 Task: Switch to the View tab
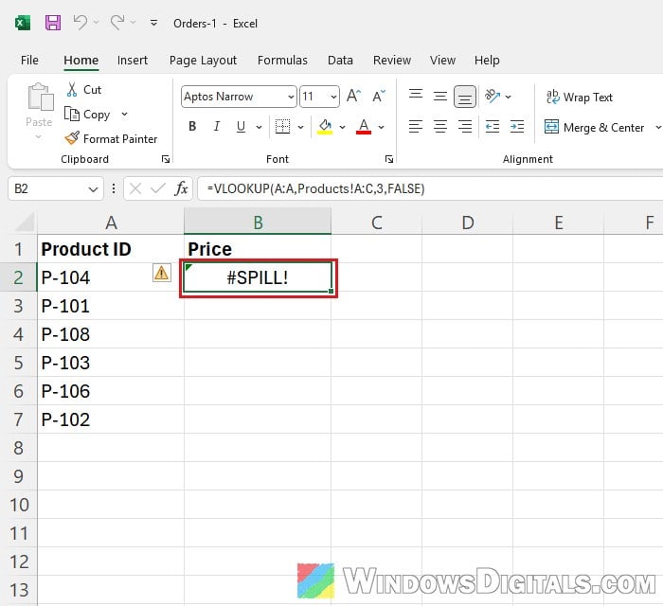click(x=442, y=61)
